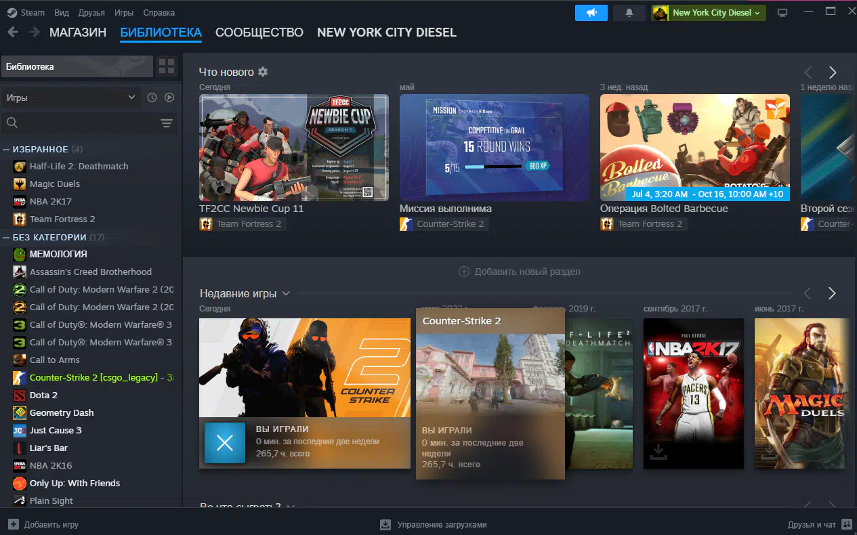The width and height of the screenshot is (857, 535).
Task: Click the Just Cause 3 icon
Action: point(20,430)
